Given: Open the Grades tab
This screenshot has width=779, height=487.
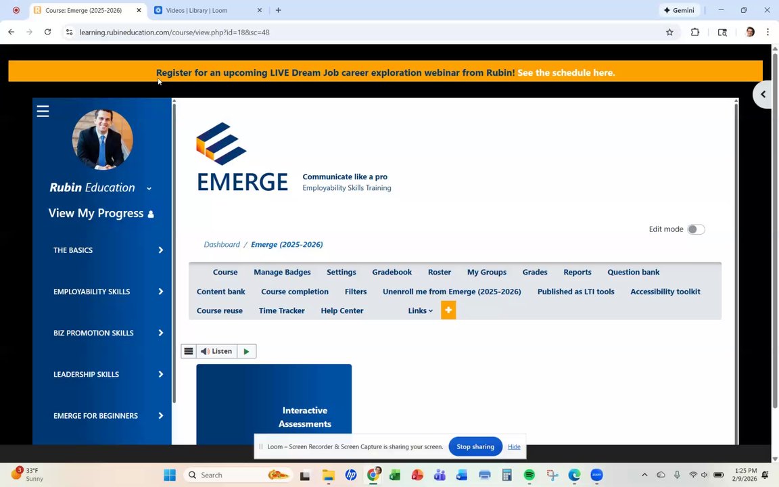Looking at the screenshot, I should coord(535,273).
